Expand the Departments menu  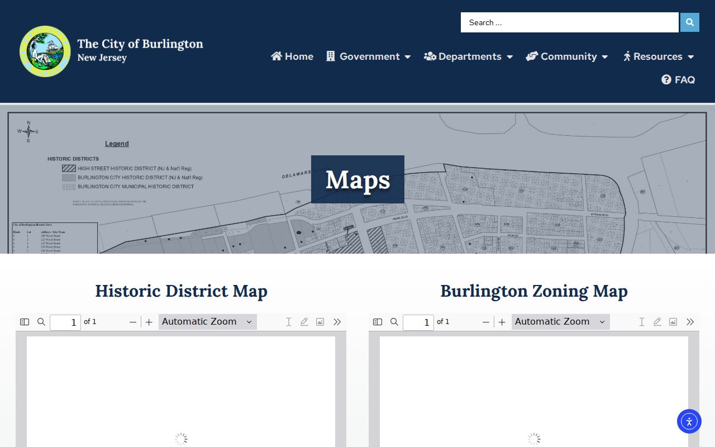(x=469, y=56)
